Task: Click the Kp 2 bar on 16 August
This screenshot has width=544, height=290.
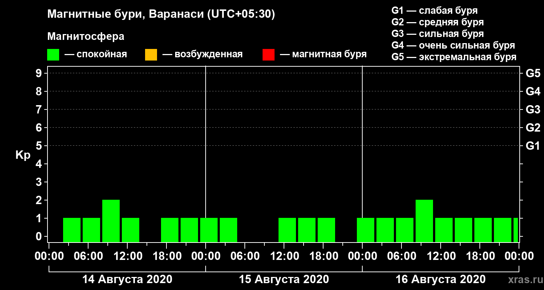Action: tap(424, 221)
